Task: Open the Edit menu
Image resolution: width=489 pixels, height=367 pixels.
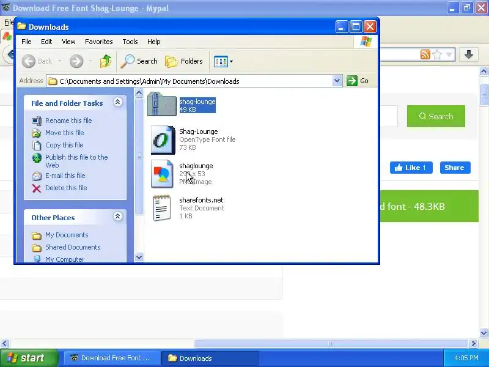Action: [46, 42]
